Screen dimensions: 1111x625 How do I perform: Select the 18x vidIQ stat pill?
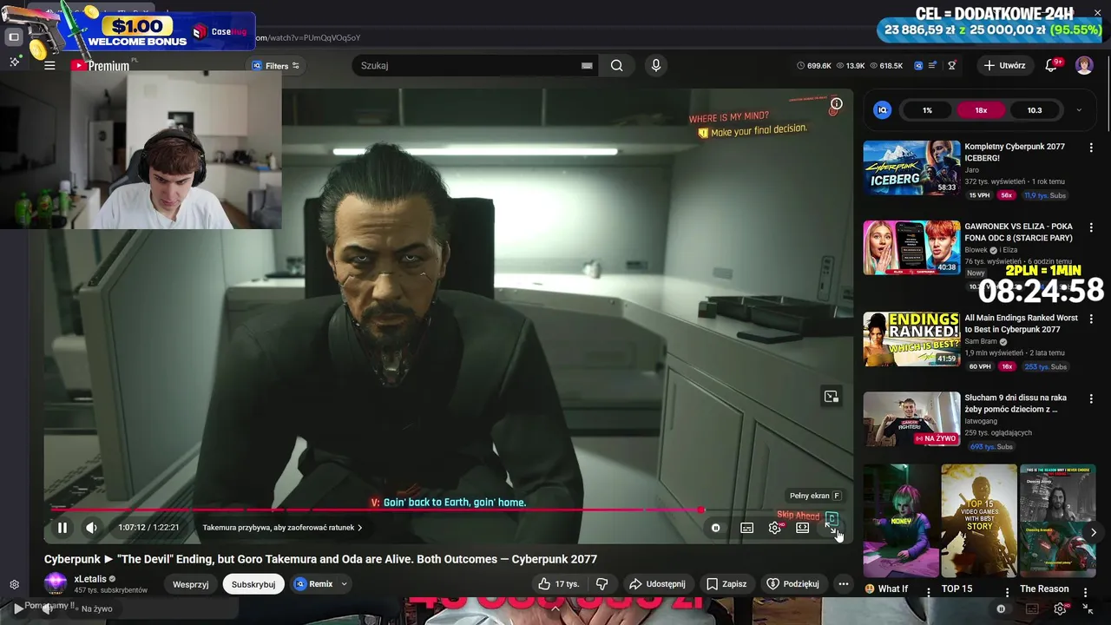[981, 110]
